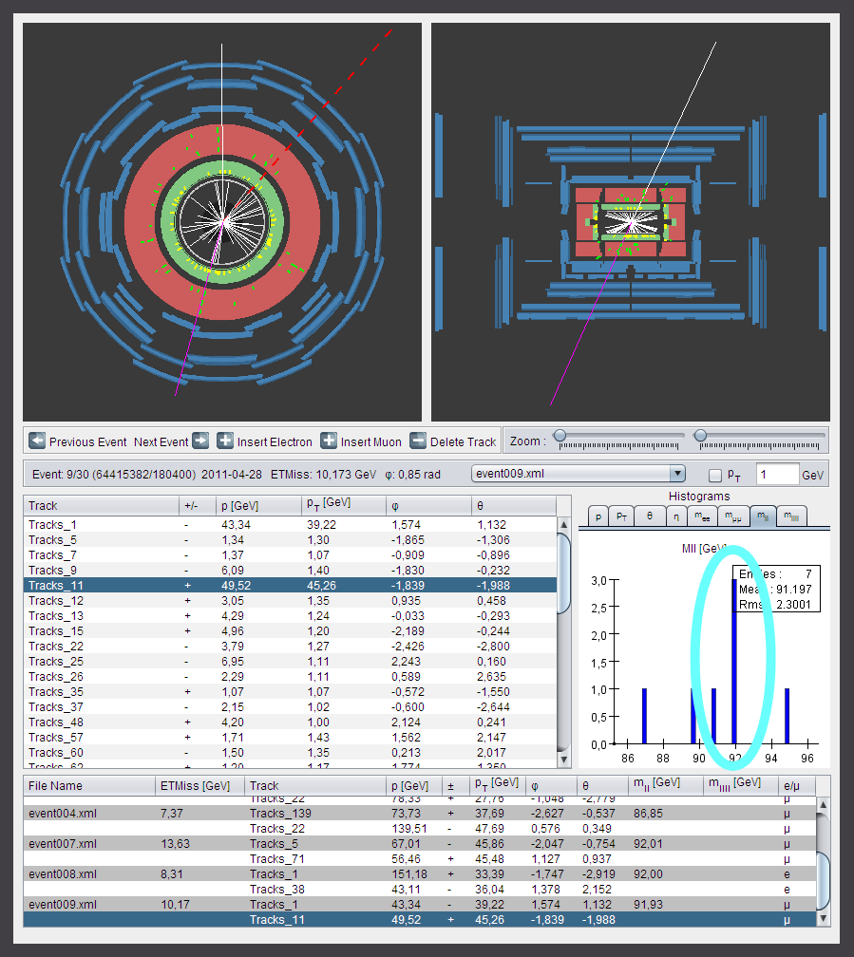
Task: Switch to the pT histogram tab
Action: point(621,516)
